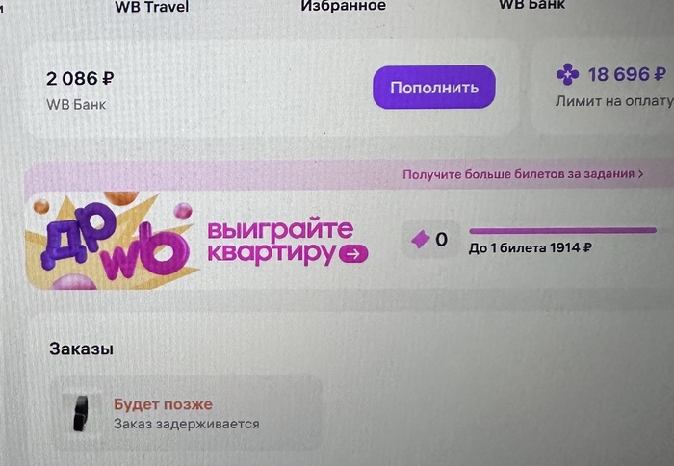The width and height of the screenshot is (674, 466).
Task: Click the arrow icon after квартиру
Action: (x=353, y=254)
